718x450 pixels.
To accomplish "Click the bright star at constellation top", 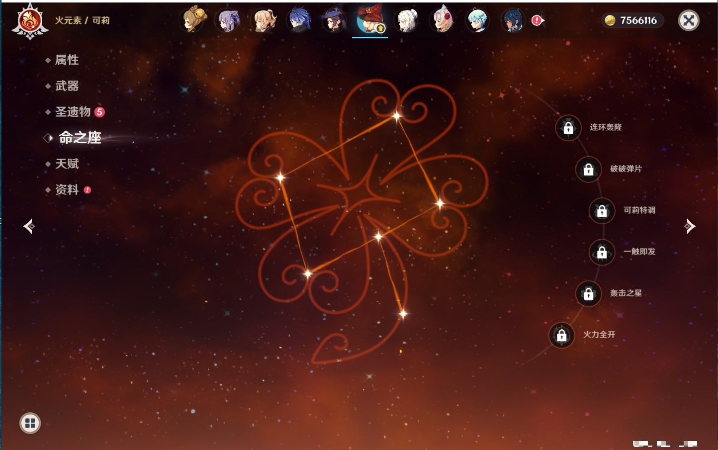I will coord(396,116).
